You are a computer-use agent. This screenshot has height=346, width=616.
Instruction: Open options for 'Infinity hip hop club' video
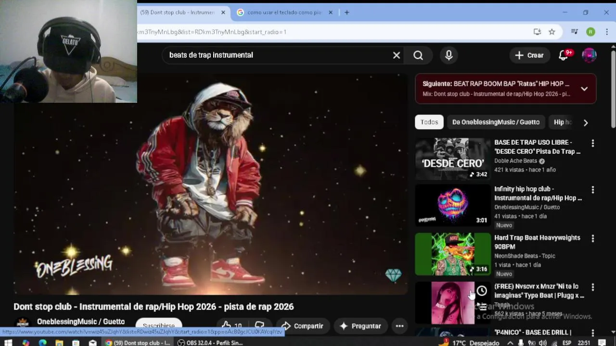[592, 190]
